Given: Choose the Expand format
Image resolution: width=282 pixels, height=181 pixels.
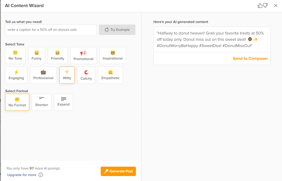Looking at the screenshot, I should (63, 102).
